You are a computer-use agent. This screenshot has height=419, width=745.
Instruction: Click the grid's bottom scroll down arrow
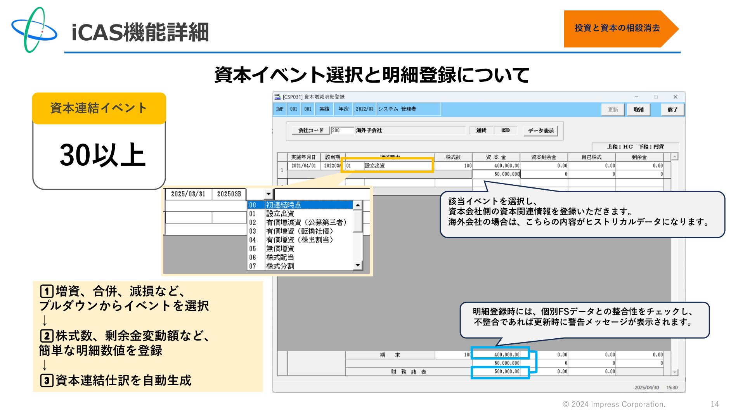click(675, 372)
